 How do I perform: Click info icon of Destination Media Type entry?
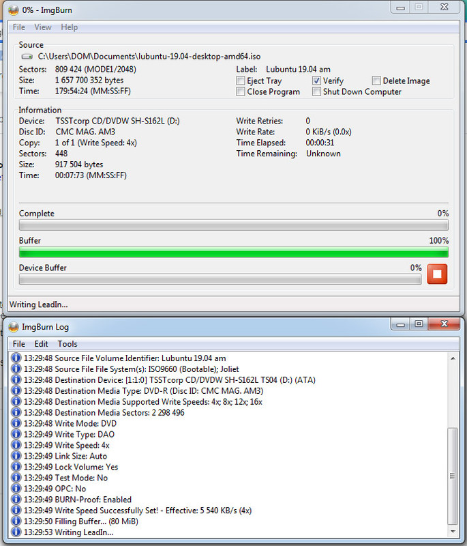point(16,390)
